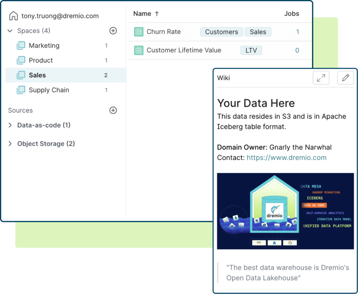358x294 pixels.
Task: Click the Open Data Lakehouse quote text
Action: [288, 273]
